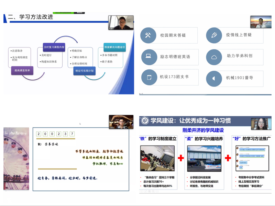Select the 及时复习课程内容 box
Viewport: 275px width, 206px height.
click(x=53, y=47)
